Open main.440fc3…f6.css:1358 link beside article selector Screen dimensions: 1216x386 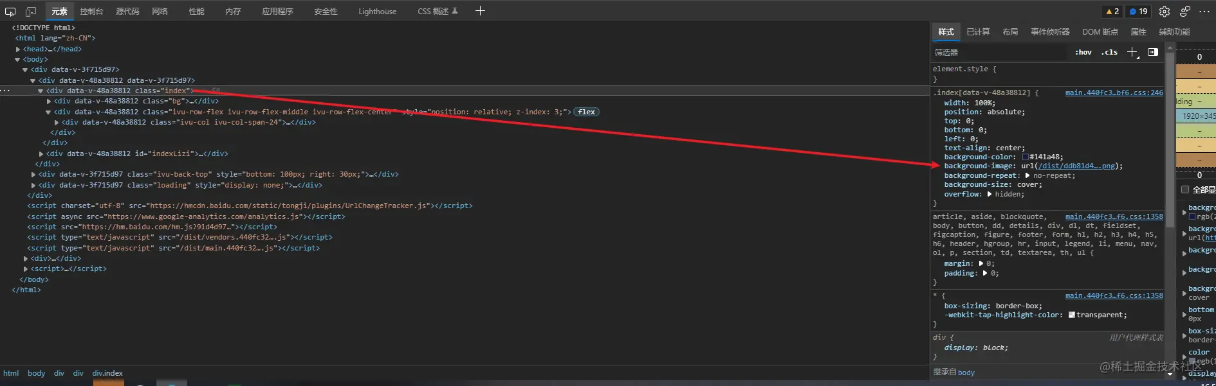pyautogui.click(x=1114, y=216)
